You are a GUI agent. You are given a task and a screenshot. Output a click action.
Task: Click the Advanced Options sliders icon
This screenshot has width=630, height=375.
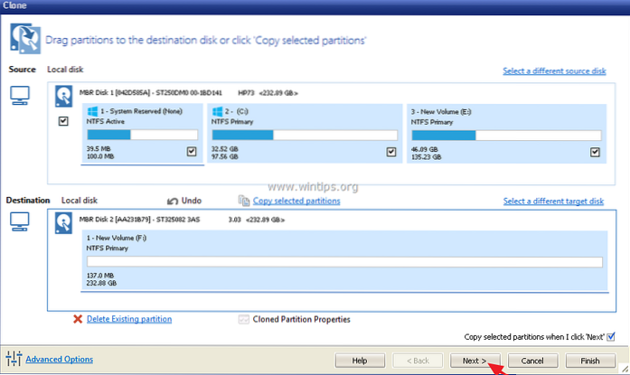click(14, 358)
